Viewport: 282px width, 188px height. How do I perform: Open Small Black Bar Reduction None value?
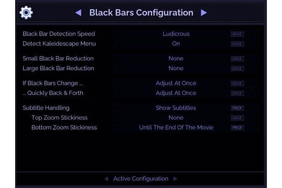pos(176,58)
